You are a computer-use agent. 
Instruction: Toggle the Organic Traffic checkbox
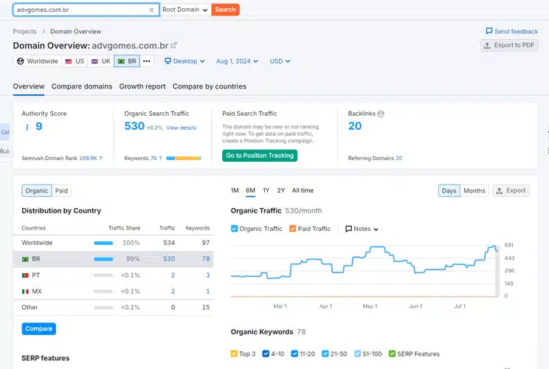[234, 229]
